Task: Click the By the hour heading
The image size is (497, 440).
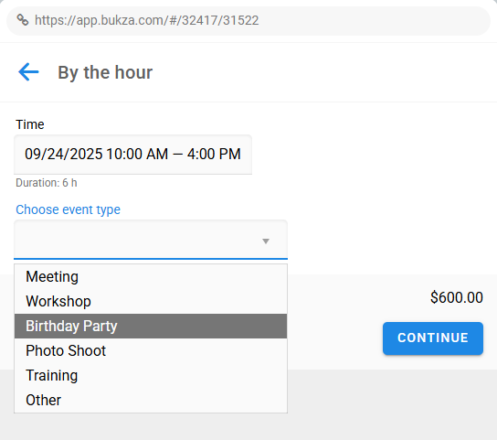Action: 105,72
